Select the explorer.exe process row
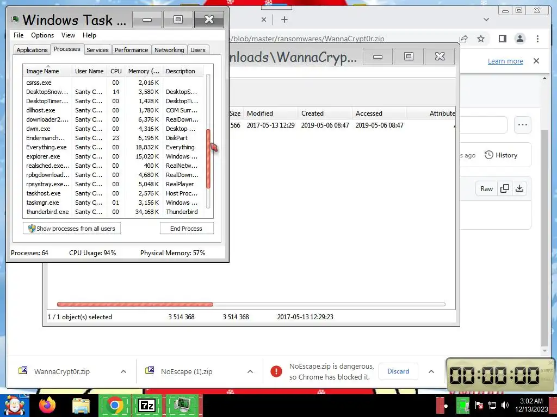Screen dimensions: 557x417 click(113, 156)
